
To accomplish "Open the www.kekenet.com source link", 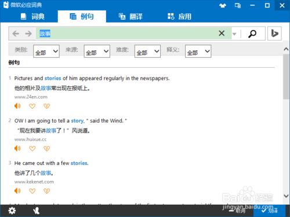I will pos(34,182).
